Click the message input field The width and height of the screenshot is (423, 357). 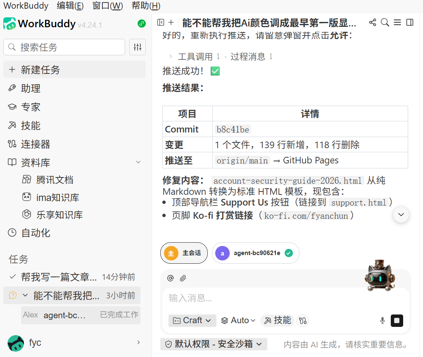pos(286,298)
